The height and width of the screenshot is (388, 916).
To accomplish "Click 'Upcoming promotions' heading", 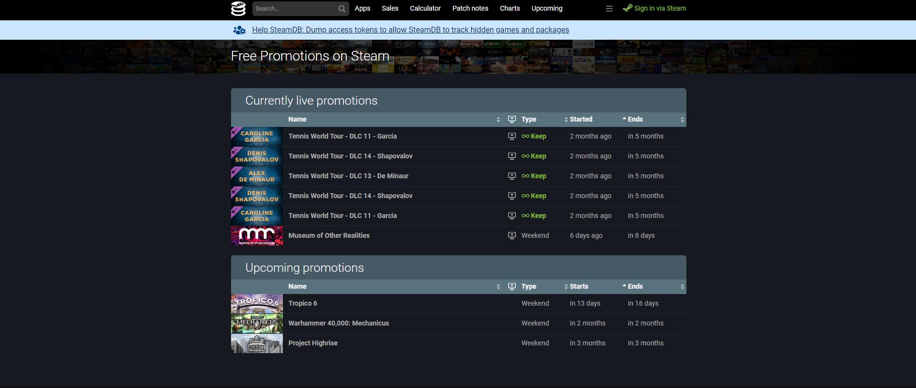I will pyautogui.click(x=305, y=268).
